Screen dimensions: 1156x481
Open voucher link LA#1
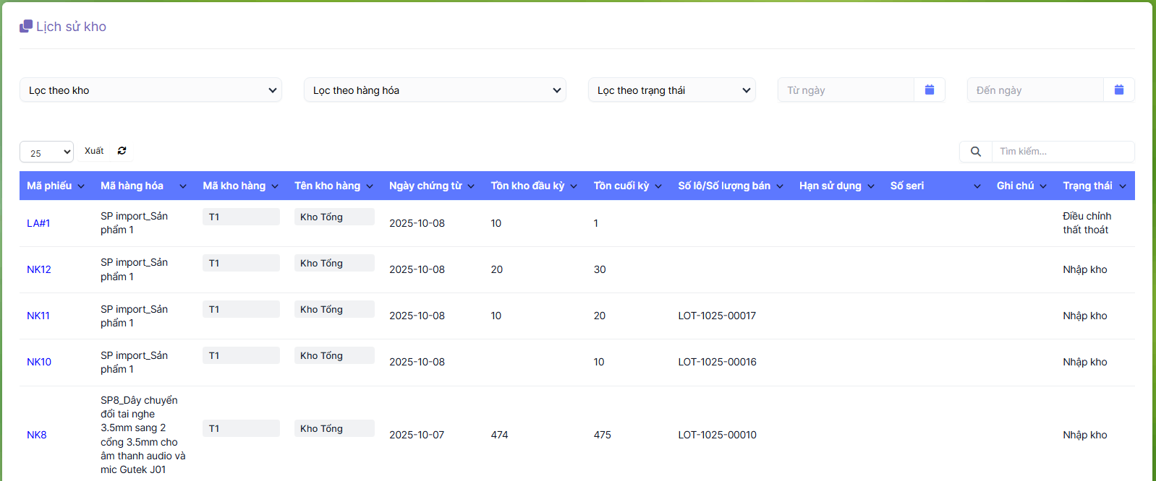[38, 223]
